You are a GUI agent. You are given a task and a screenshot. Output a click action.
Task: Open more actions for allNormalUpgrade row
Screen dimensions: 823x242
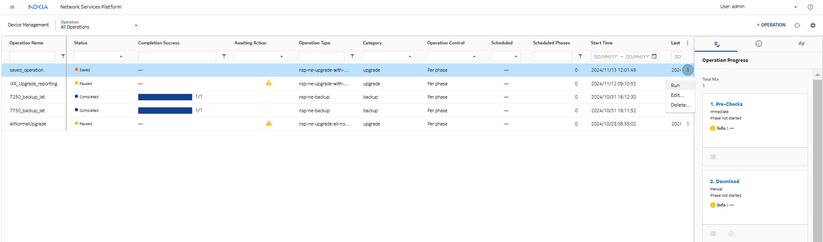point(688,124)
